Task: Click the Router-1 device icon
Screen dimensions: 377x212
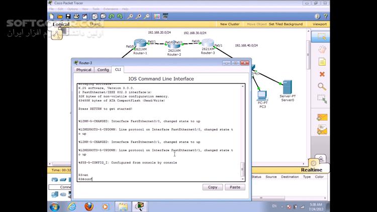Action: [x=140, y=43]
